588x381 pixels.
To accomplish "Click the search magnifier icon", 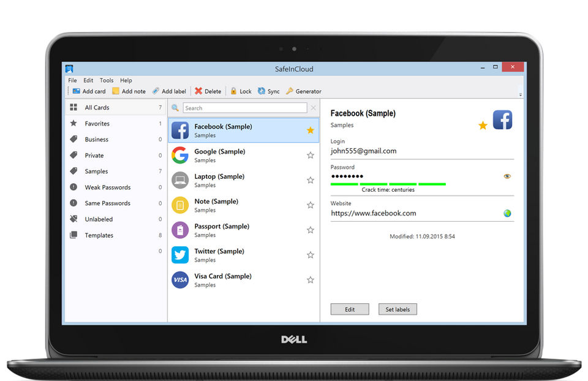I will (175, 108).
